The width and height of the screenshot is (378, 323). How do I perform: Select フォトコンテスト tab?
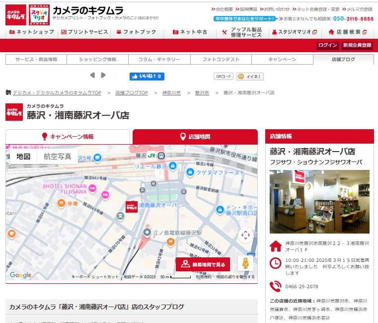221,59
